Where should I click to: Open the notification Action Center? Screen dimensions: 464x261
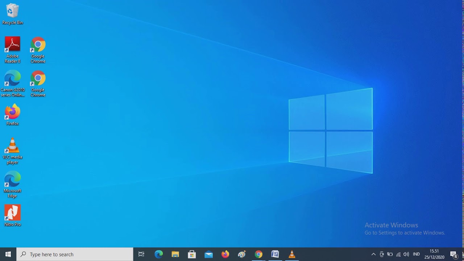pyautogui.click(x=454, y=254)
